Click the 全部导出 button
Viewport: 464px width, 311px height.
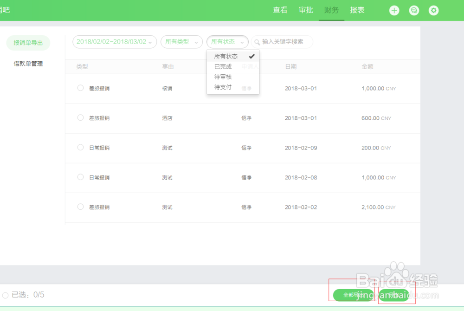coord(354,295)
